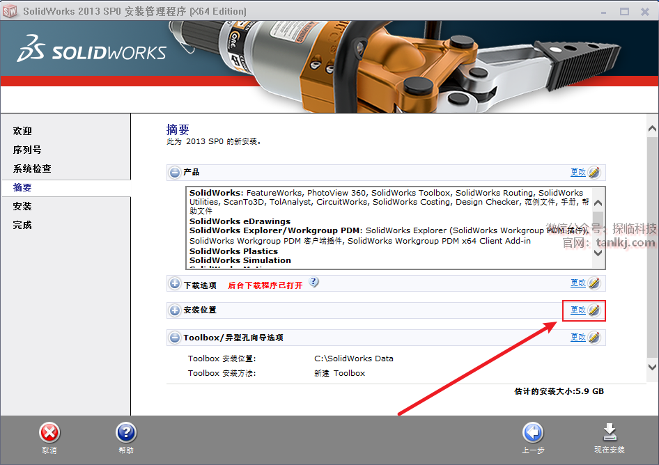Screen dimensions: 659x465
Task: Collapse the Toolbox/异型孔向导选项 section
Action: tap(175, 338)
